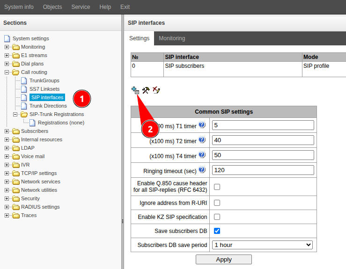Show help for Ringing timeout

(x=202, y=170)
